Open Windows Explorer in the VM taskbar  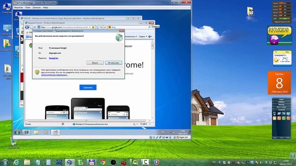(36, 132)
